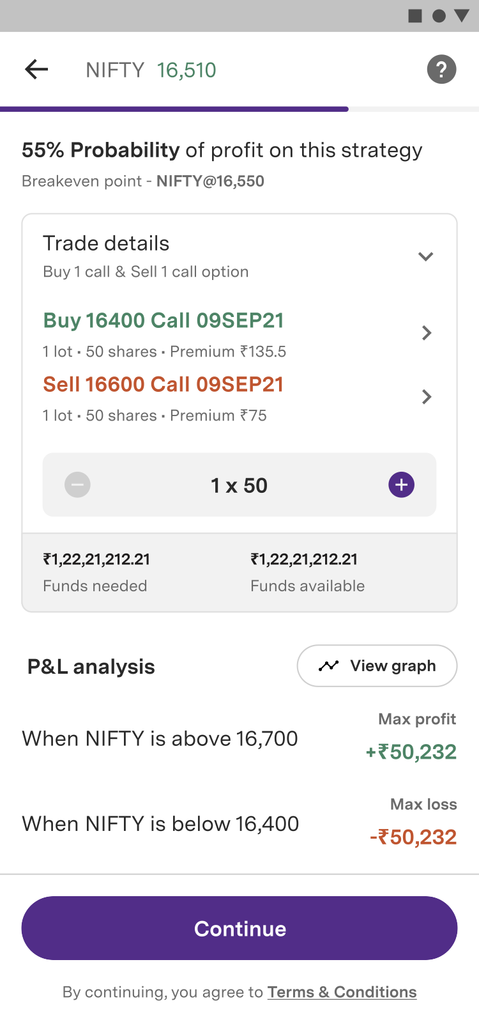Click the graph line icon in View graph
479x1024 pixels.
coord(328,666)
